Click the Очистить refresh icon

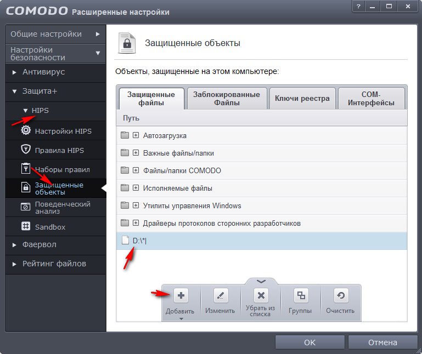[341, 295]
